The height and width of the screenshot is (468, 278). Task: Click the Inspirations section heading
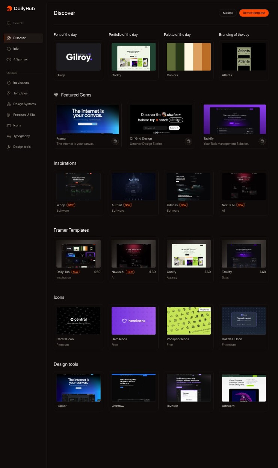pyautogui.click(x=65, y=163)
